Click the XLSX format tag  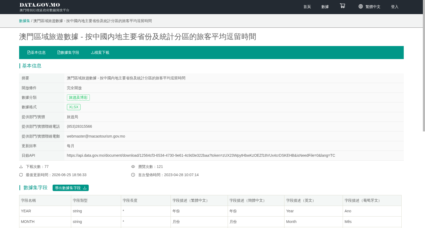coord(74,107)
